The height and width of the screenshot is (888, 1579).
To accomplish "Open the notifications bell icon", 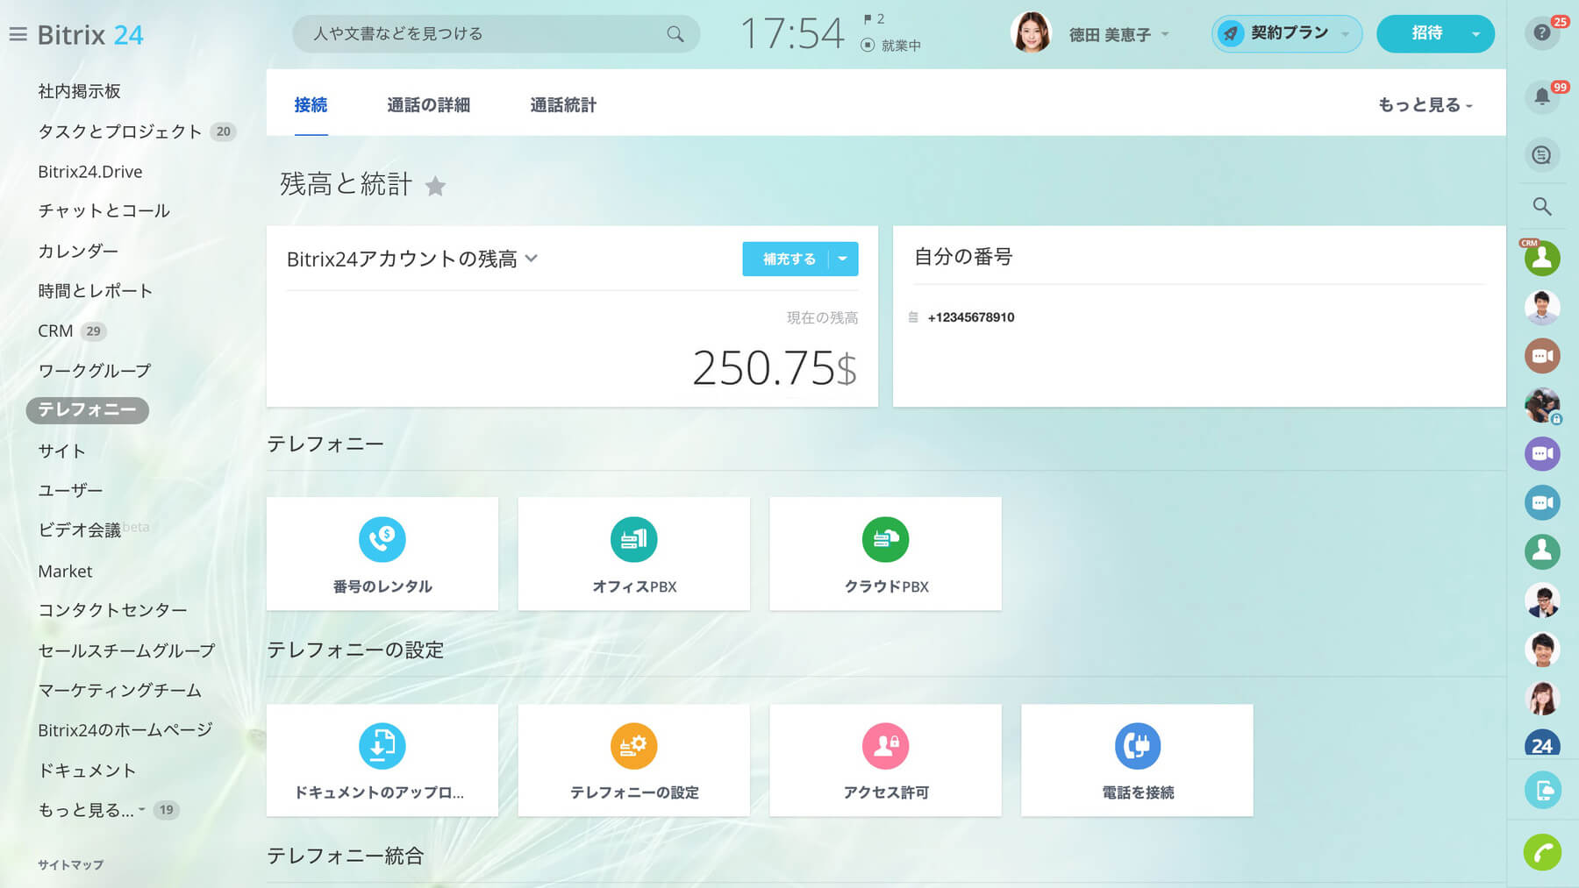I will pyautogui.click(x=1541, y=96).
